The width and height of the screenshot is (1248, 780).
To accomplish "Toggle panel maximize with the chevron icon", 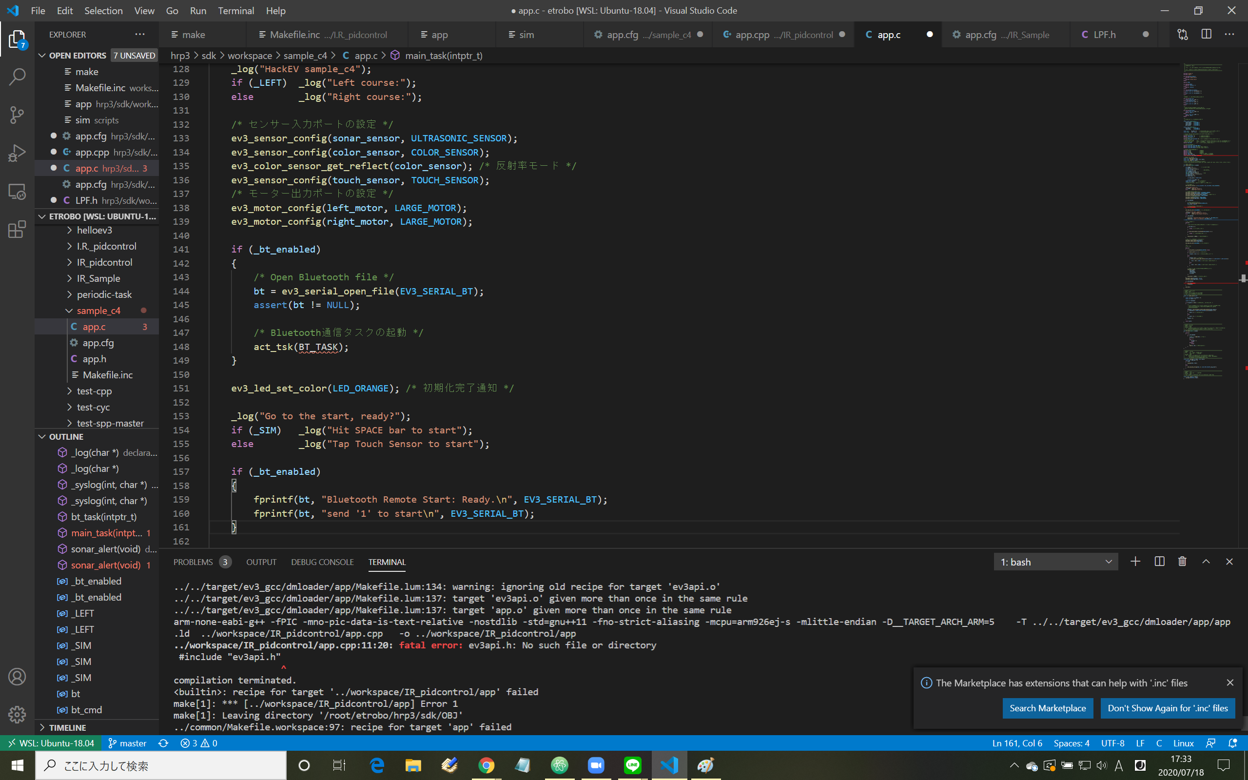I will 1205,561.
